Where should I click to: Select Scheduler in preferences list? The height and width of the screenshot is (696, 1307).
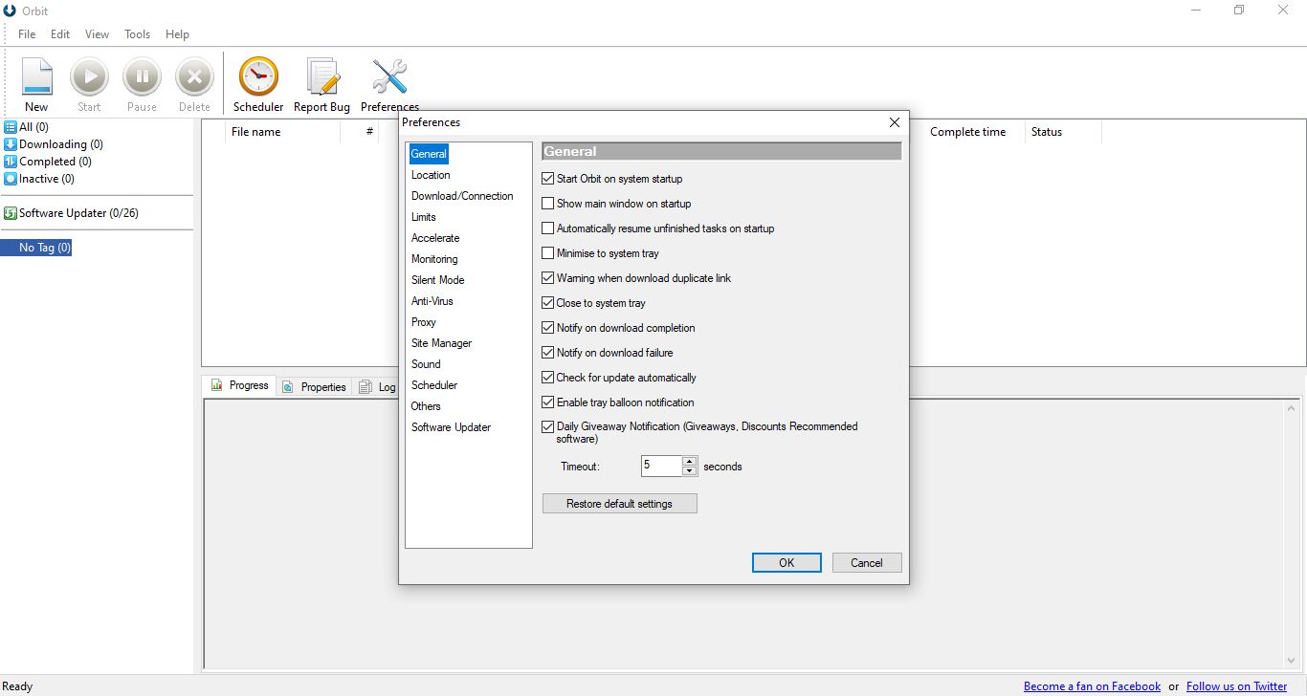click(434, 385)
